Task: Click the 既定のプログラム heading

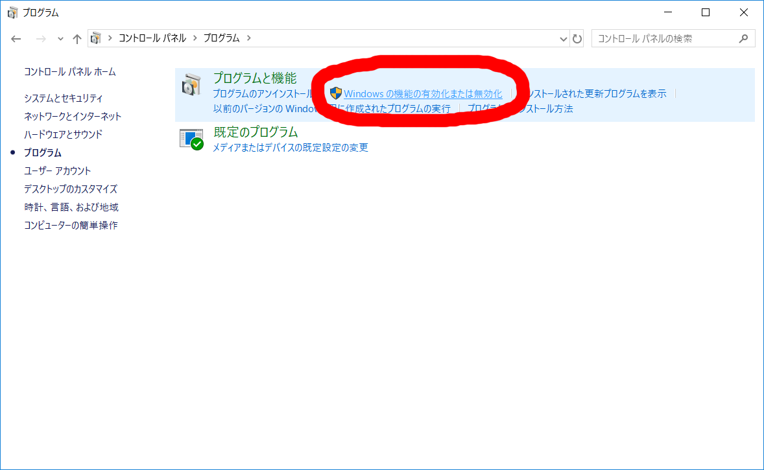Action: point(256,132)
